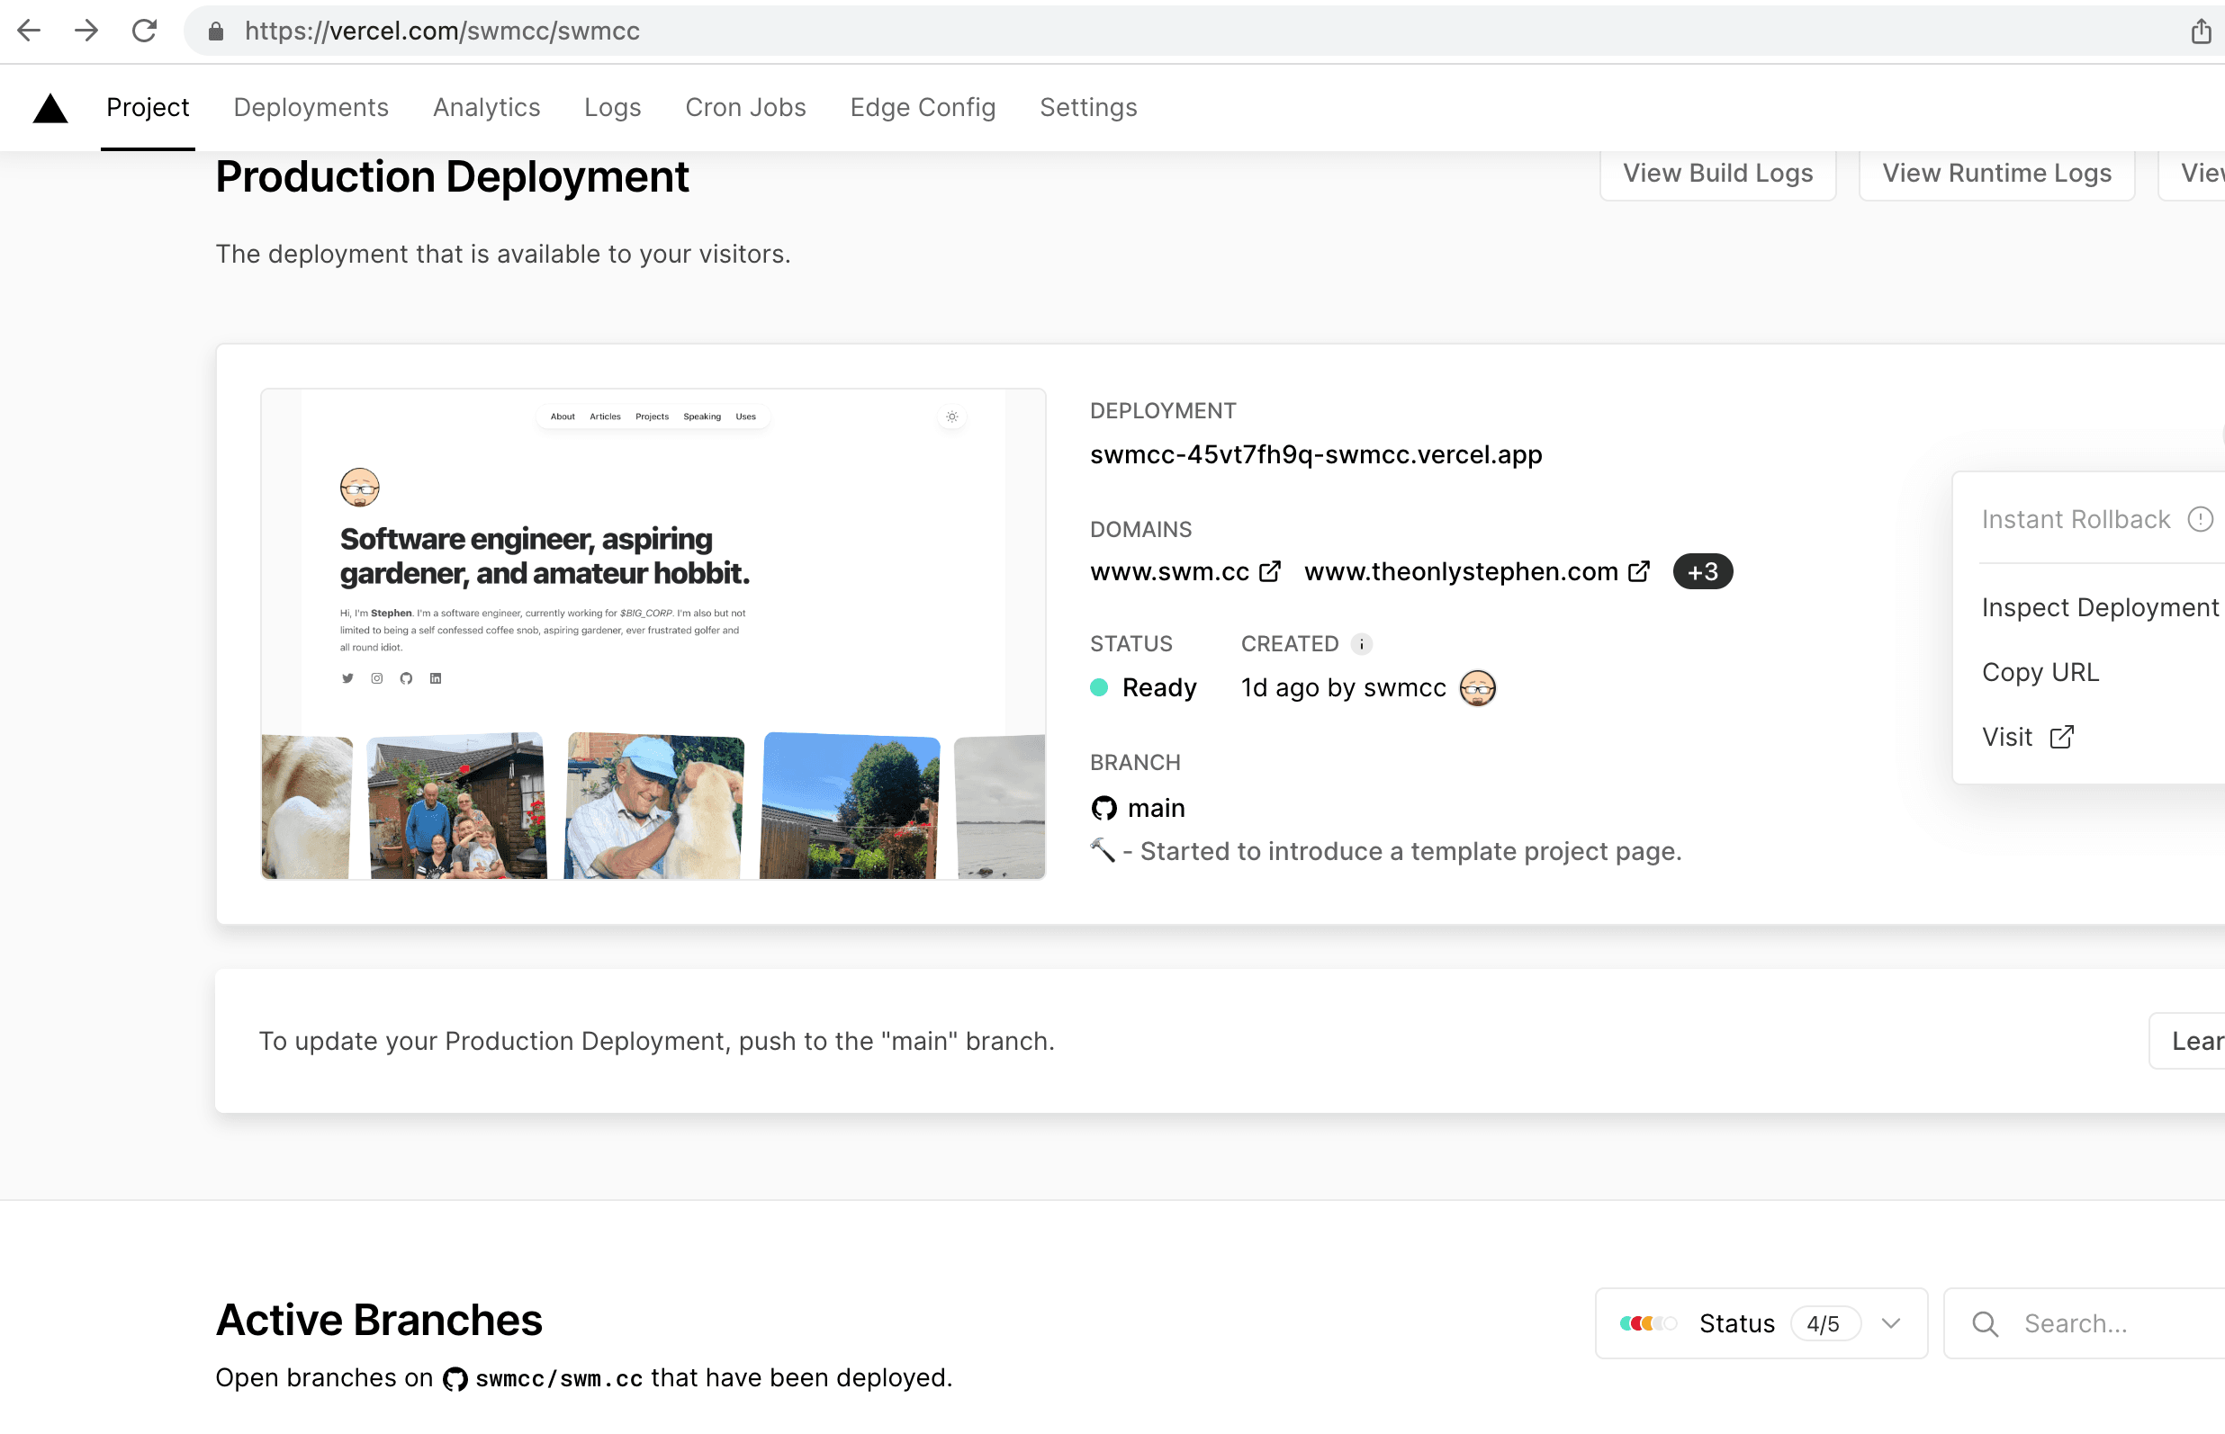Select the Deployments tab

pos(311,107)
